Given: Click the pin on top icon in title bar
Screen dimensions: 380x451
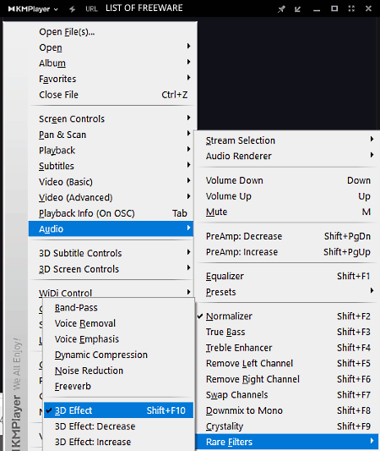Looking at the screenshot, I should [x=281, y=9].
